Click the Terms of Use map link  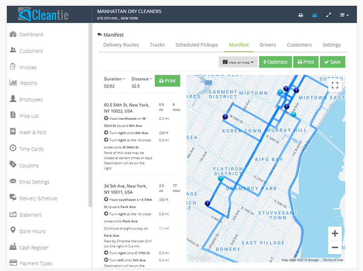coord(333,260)
